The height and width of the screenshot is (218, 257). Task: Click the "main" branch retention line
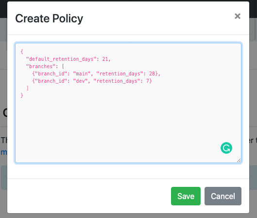96,73
